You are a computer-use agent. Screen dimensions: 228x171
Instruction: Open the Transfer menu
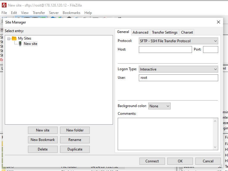pos(39,13)
